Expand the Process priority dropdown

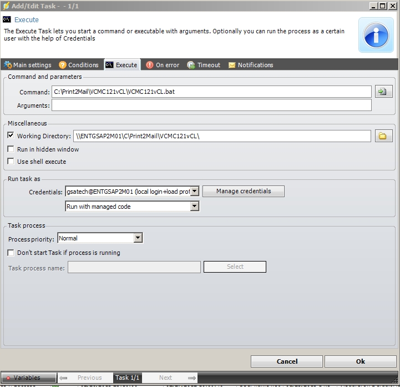[x=138, y=238]
